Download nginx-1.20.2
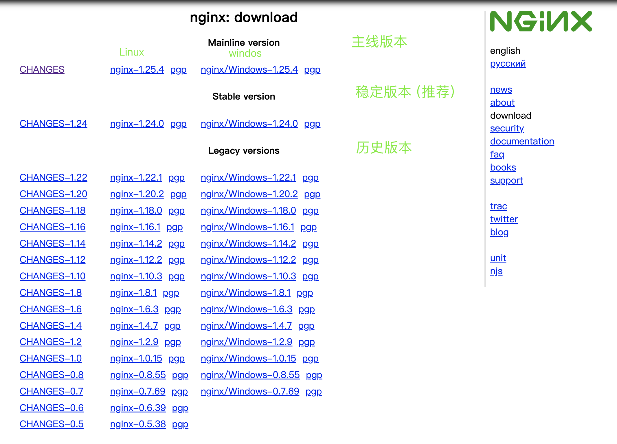The width and height of the screenshot is (617, 444). click(137, 194)
